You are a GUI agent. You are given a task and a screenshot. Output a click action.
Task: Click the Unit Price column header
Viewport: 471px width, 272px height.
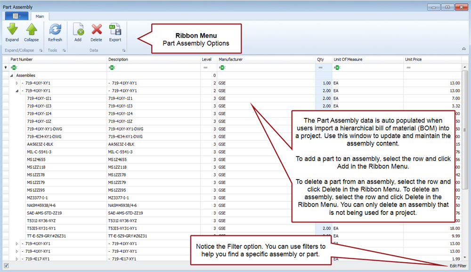(x=413, y=60)
